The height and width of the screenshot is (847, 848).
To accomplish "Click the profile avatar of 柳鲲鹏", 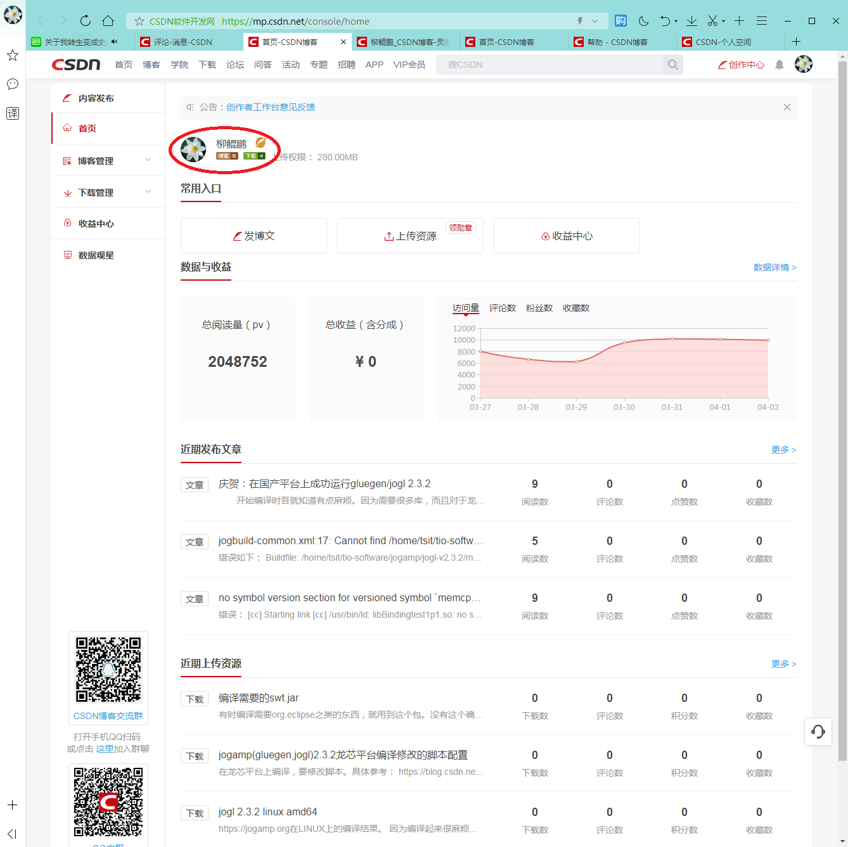I will [x=193, y=150].
